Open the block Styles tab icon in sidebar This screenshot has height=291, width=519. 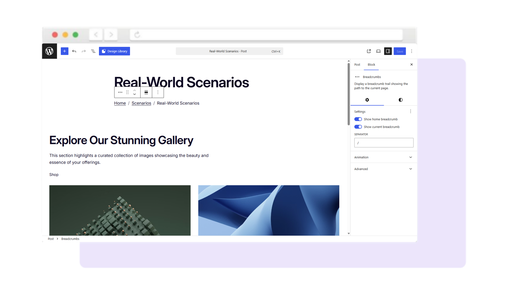[400, 100]
